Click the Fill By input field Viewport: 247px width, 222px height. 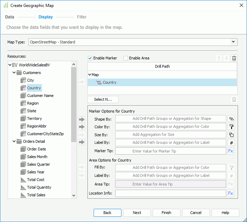[171, 167]
